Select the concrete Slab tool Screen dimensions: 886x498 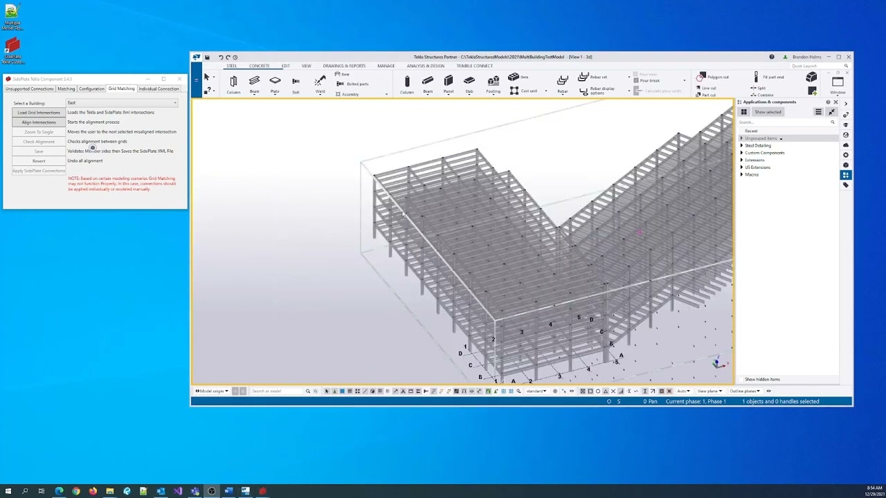(x=469, y=84)
